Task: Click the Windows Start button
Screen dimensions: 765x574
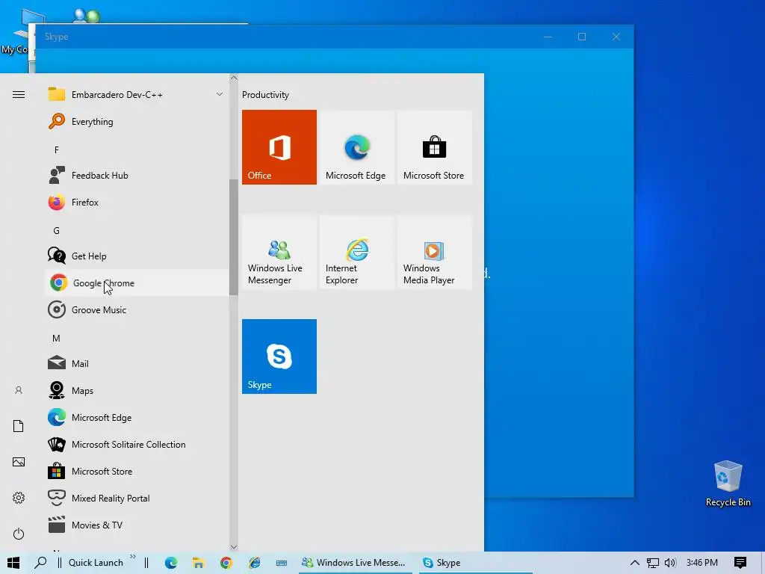Action: point(13,563)
